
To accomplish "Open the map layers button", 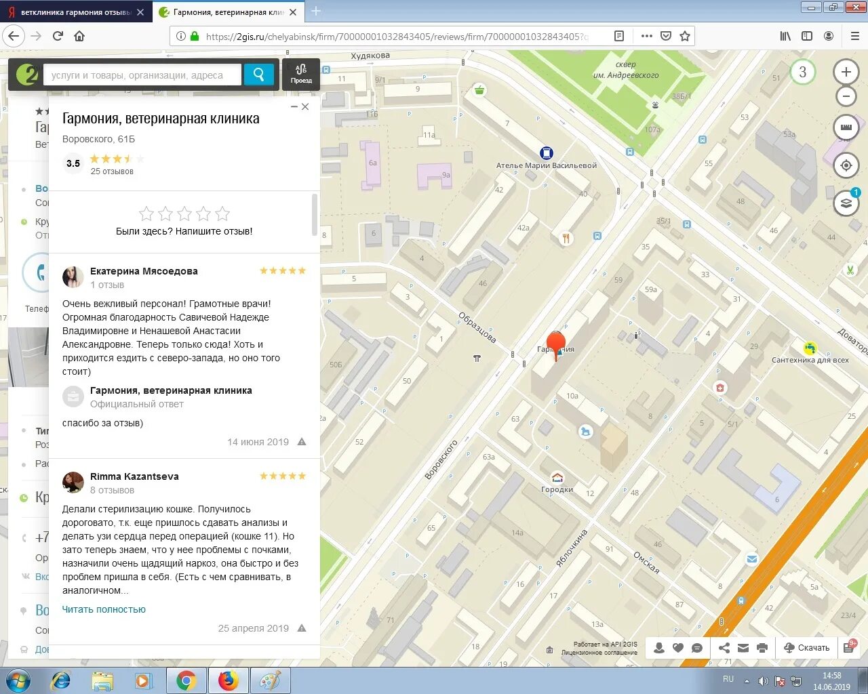I will [x=846, y=203].
